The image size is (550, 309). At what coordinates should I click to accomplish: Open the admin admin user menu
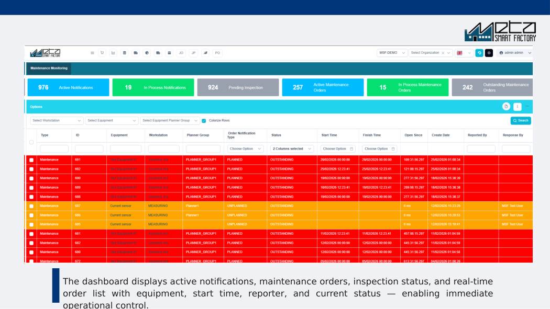pos(515,53)
